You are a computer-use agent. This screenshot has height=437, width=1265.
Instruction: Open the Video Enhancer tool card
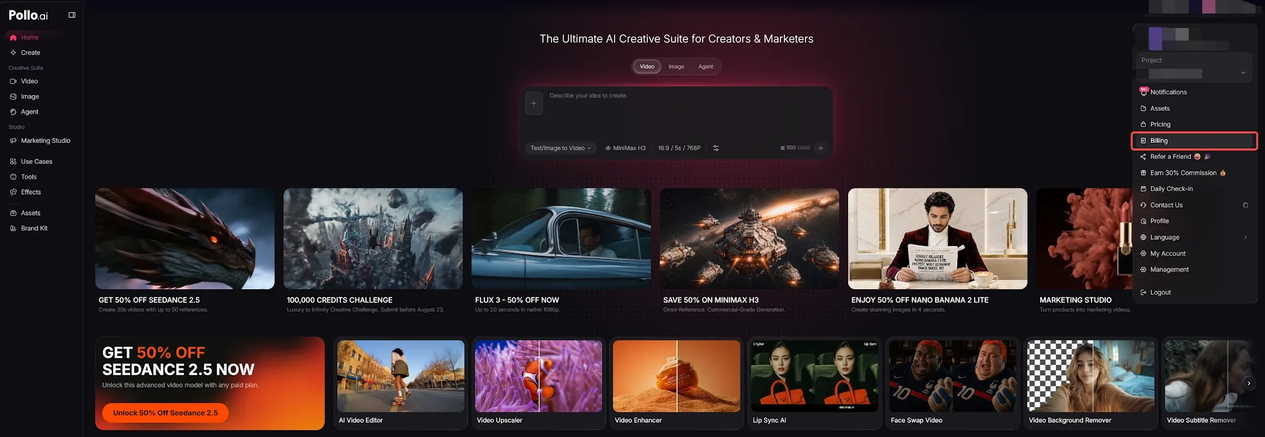pos(676,383)
